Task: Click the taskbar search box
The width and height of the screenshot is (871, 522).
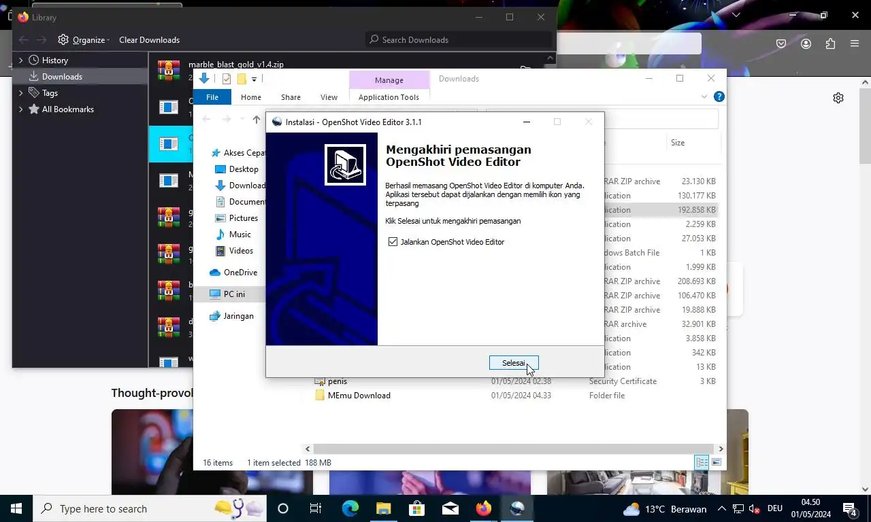Action: pos(150,508)
